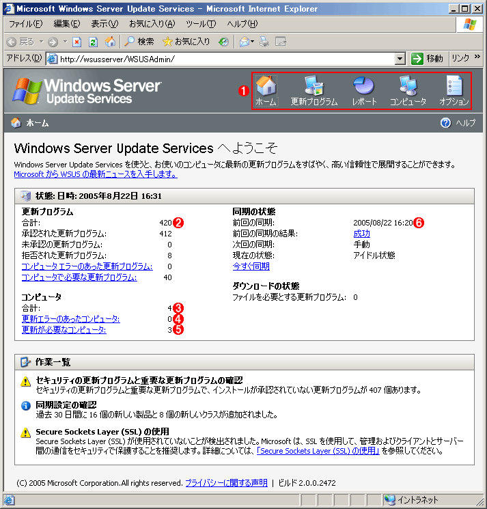Click the 2005/08/22 16:20 last sync value

pyautogui.click(x=383, y=223)
